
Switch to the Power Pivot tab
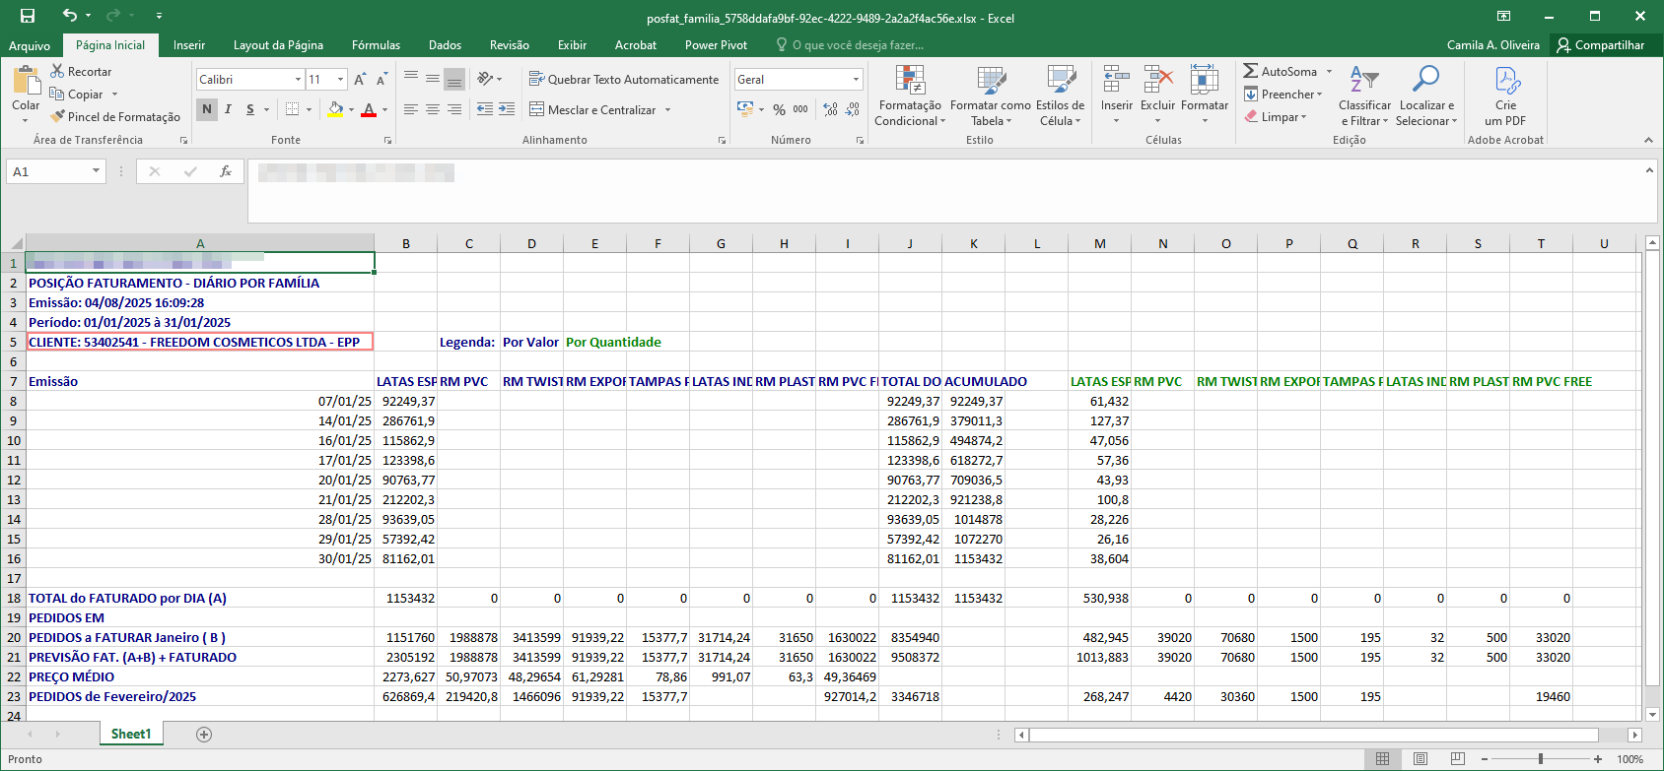click(x=716, y=45)
